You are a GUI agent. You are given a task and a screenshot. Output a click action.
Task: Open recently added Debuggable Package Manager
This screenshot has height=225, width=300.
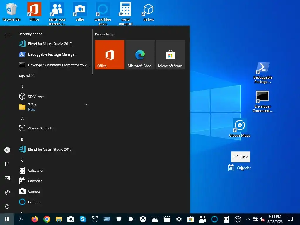(x=53, y=54)
